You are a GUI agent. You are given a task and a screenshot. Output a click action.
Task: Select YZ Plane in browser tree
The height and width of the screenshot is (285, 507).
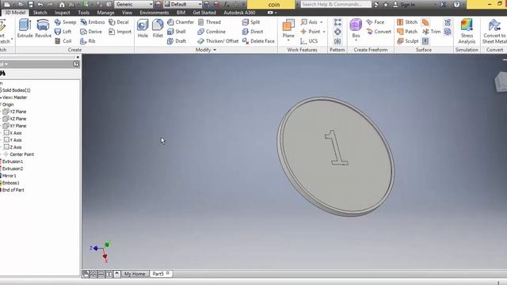15,112
